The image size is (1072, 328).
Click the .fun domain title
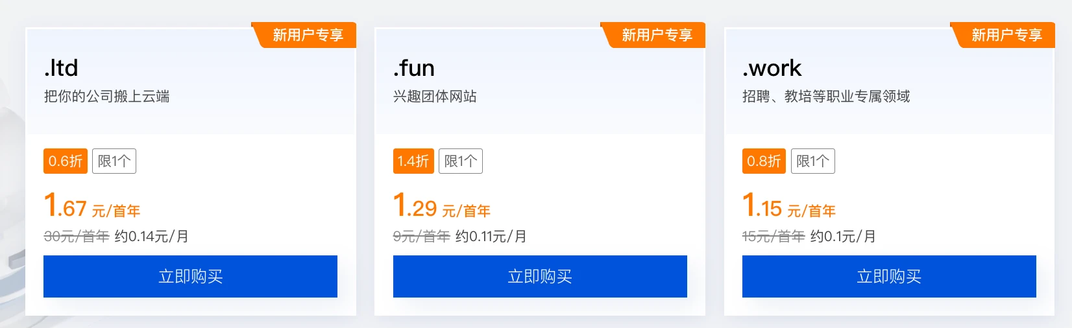coord(414,68)
